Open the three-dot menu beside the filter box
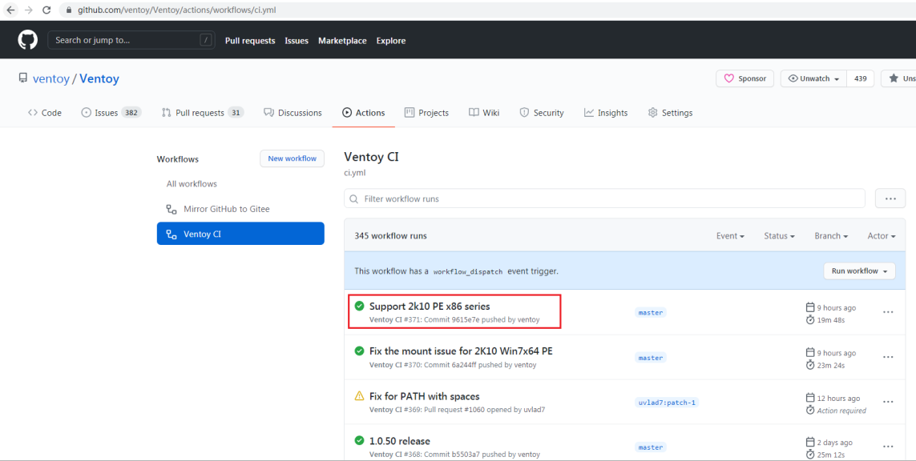 [890, 198]
